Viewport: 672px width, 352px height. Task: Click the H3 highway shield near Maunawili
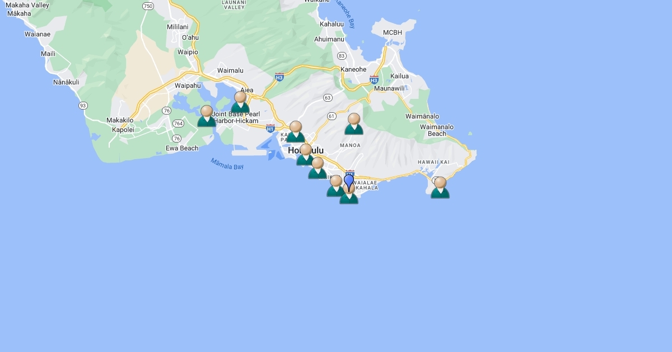[x=374, y=79]
